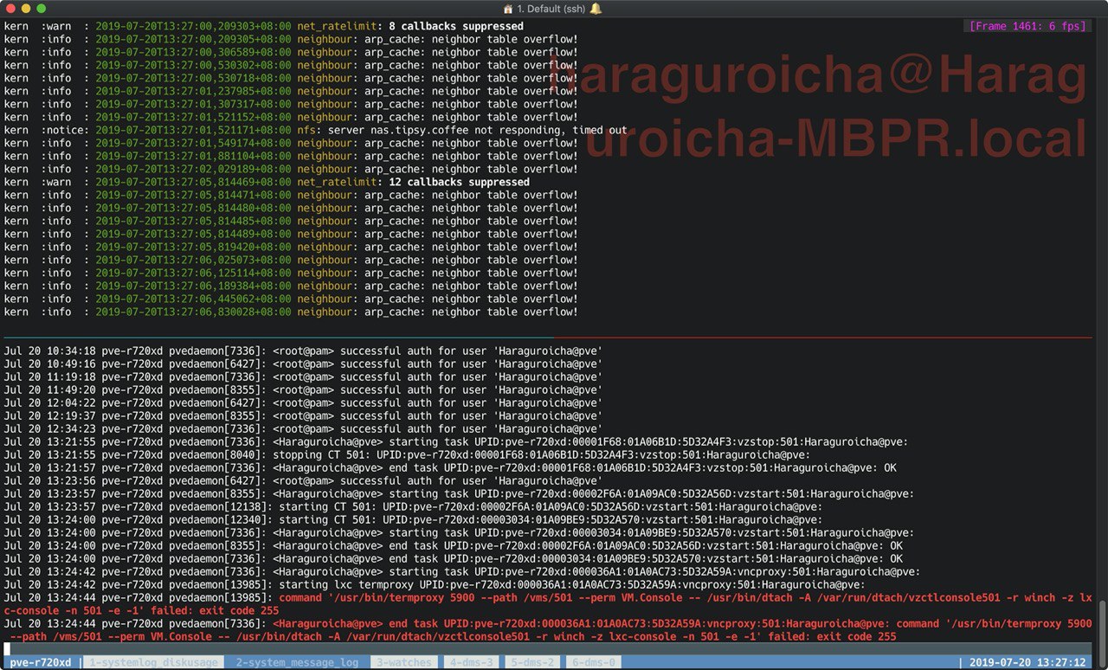1108x670 pixels.
Task: Click the Frame 1461 fps badge
Action: [1027, 26]
